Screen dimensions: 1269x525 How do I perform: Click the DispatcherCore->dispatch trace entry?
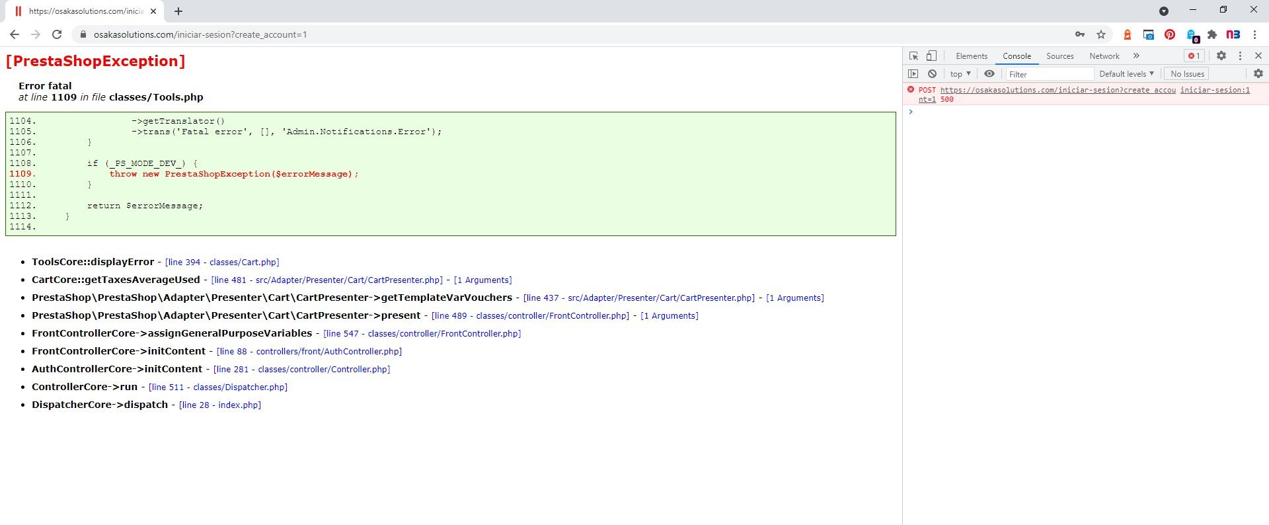point(100,405)
